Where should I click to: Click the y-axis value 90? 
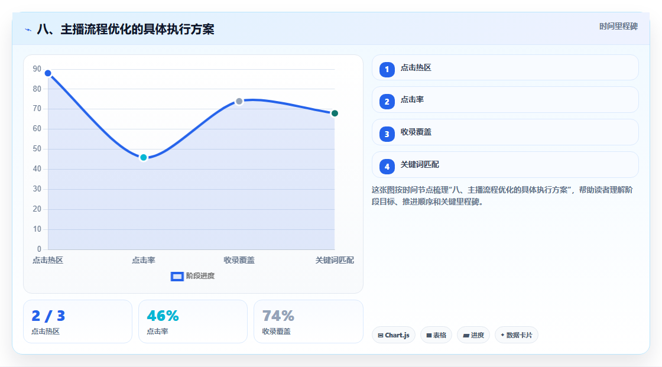[x=37, y=69]
